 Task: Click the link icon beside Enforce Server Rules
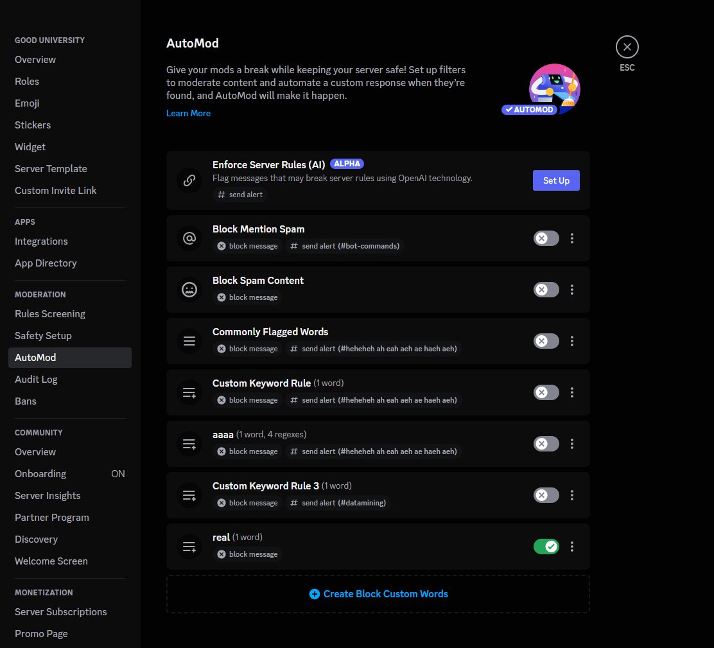click(x=189, y=180)
